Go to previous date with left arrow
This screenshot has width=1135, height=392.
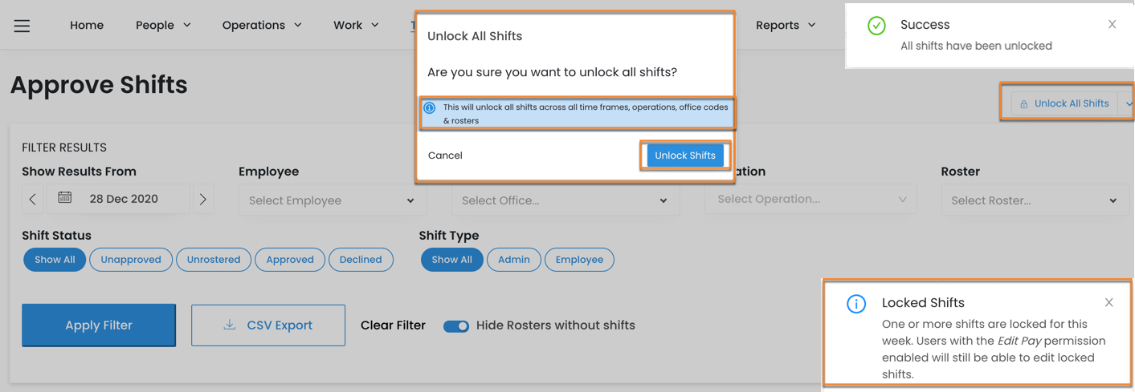pyautogui.click(x=33, y=200)
